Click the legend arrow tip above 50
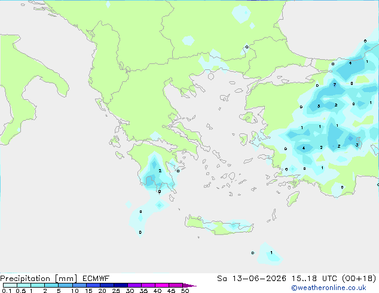 [x=189, y=285]
